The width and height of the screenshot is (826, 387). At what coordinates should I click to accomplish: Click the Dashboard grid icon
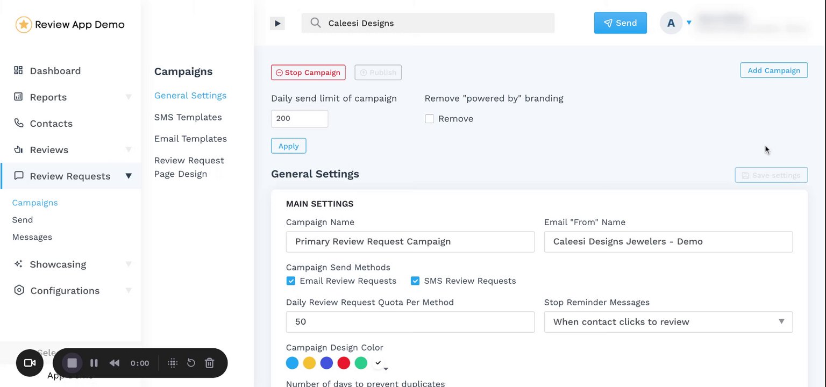pos(18,70)
